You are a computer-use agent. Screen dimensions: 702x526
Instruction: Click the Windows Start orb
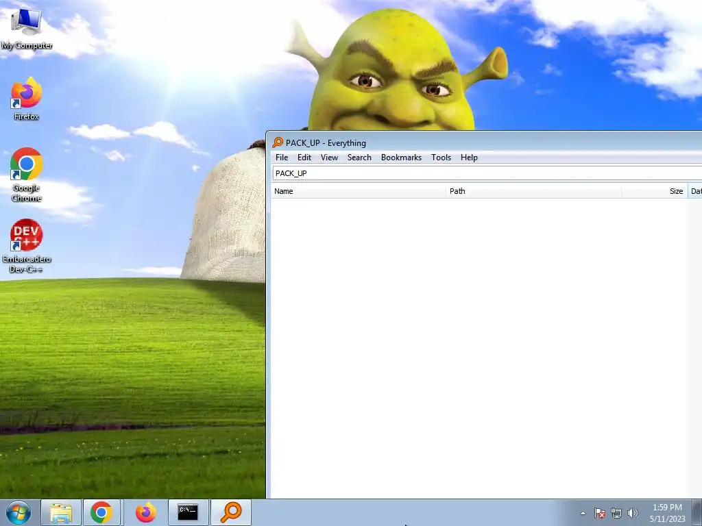19,512
